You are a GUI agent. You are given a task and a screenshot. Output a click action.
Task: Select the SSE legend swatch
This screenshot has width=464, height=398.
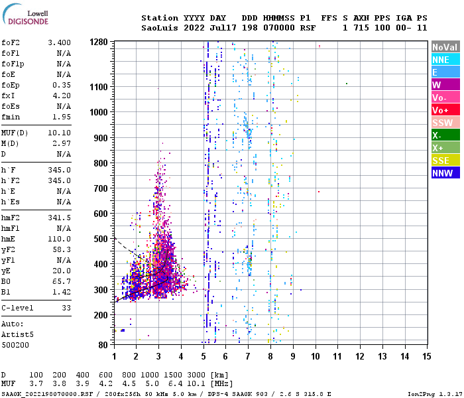click(445, 161)
